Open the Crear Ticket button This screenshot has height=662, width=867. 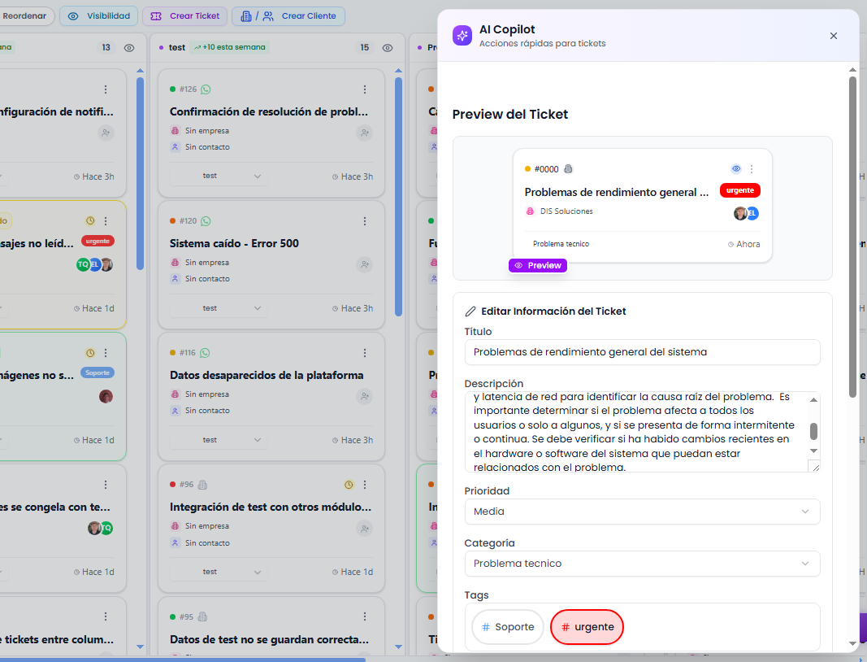(x=186, y=16)
